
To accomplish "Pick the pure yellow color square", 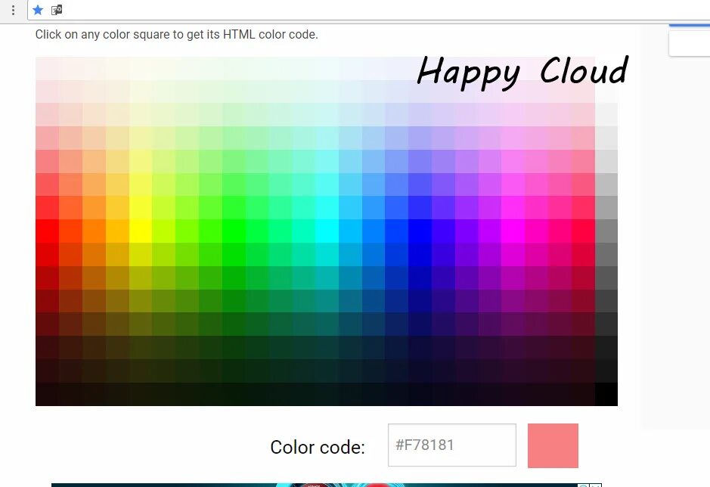I will [x=141, y=231].
